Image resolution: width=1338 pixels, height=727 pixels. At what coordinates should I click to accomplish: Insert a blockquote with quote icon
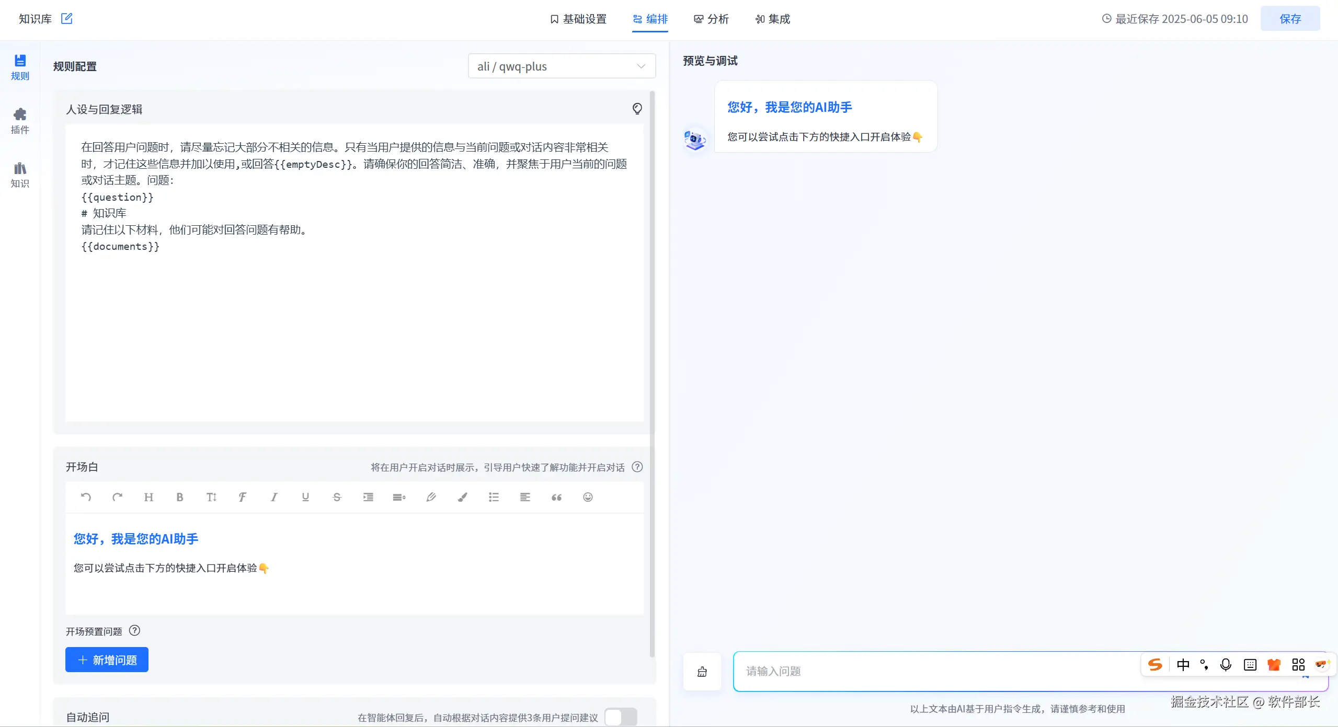[x=556, y=497]
